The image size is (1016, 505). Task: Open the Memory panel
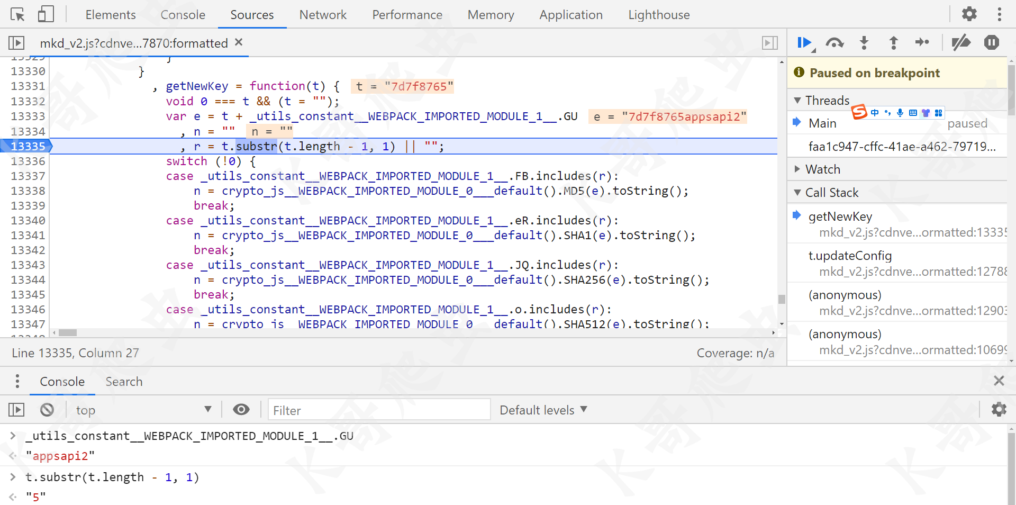(491, 15)
